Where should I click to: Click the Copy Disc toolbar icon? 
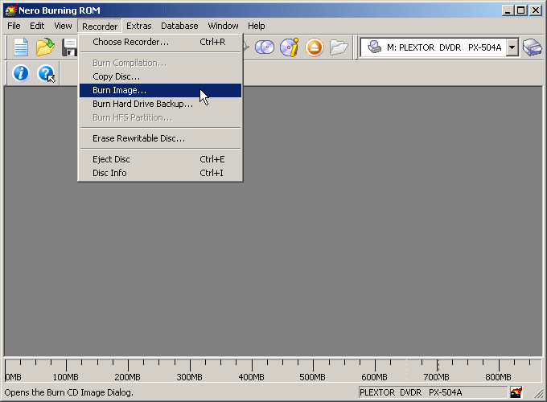pos(265,47)
